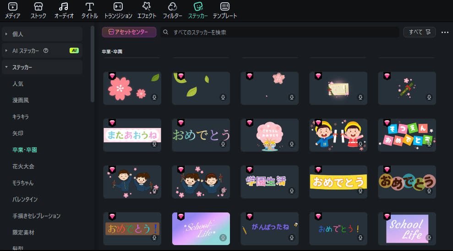The width and height of the screenshot is (453, 251).
Task: Select the 花火大会 category
Action: click(23, 167)
